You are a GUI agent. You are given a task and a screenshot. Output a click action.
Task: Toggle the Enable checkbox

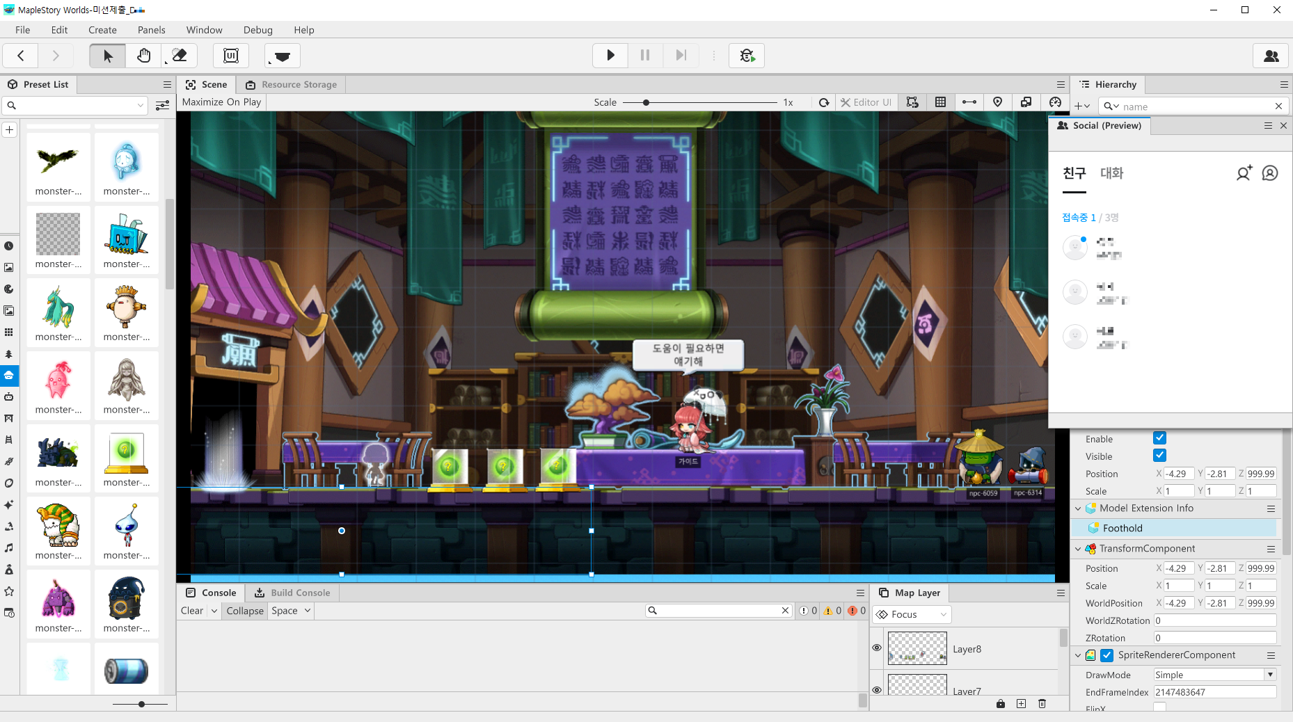coord(1159,438)
